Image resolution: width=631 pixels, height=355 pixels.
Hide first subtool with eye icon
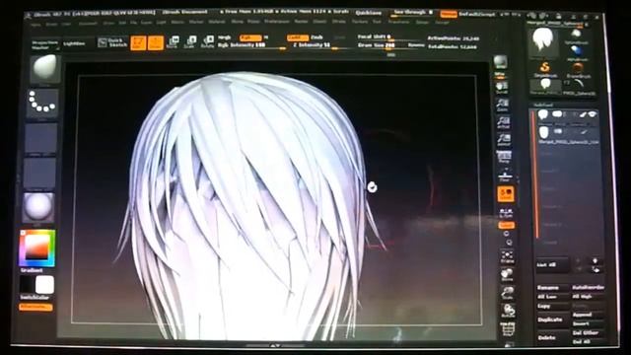[x=593, y=114]
